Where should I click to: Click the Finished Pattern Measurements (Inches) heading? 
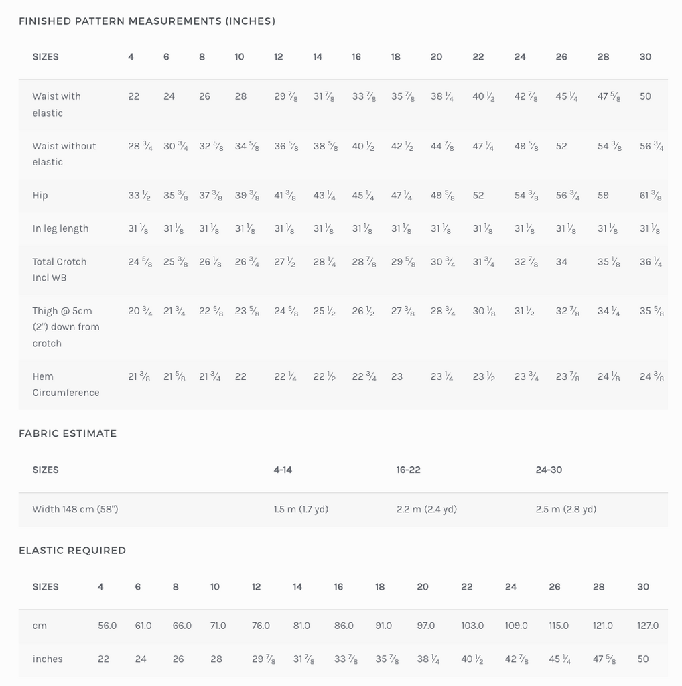pyautogui.click(x=147, y=21)
